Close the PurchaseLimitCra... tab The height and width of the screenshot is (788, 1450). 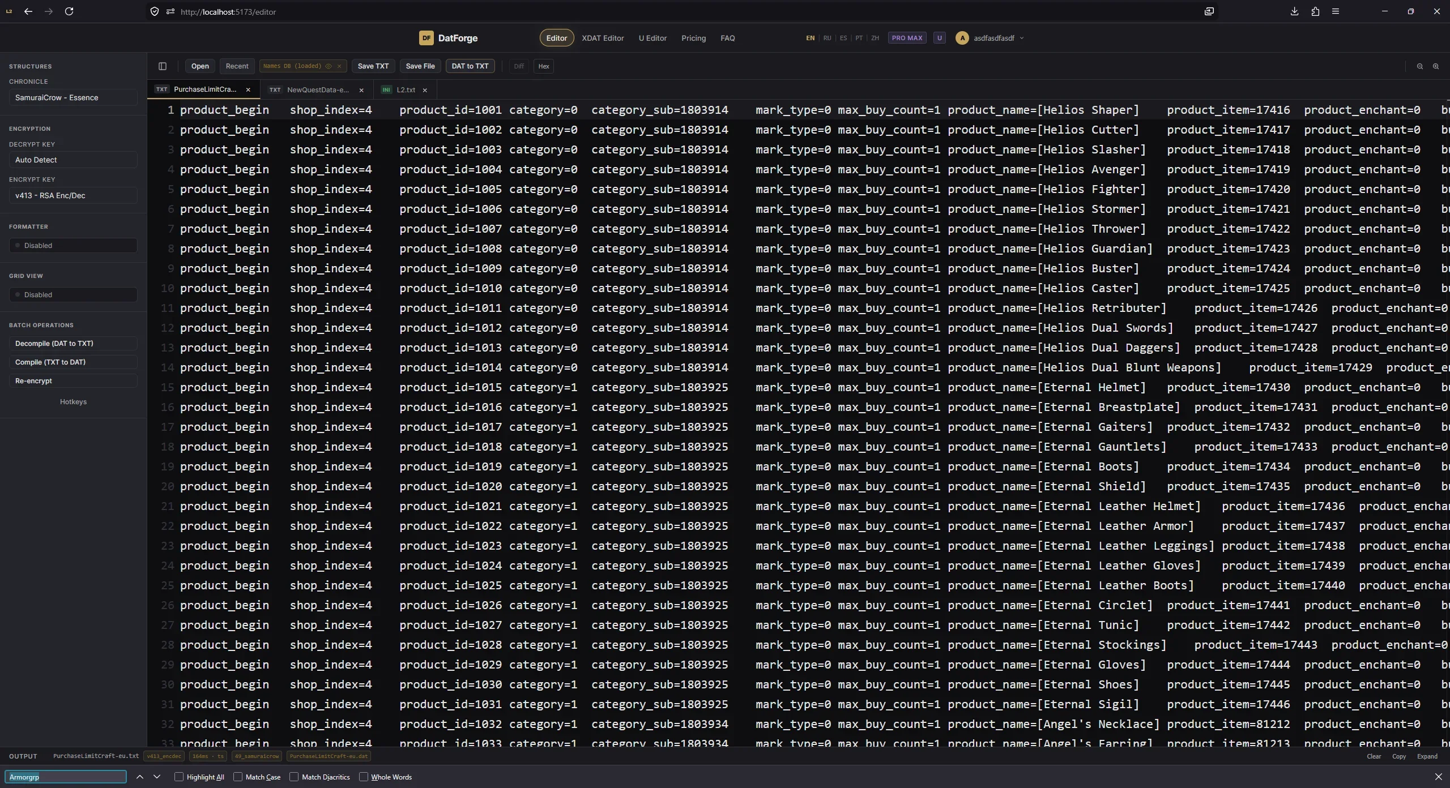click(x=248, y=90)
